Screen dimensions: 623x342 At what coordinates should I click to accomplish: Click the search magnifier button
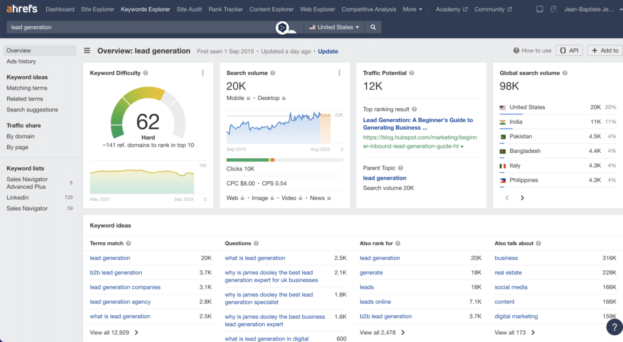pyautogui.click(x=373, y=27)
